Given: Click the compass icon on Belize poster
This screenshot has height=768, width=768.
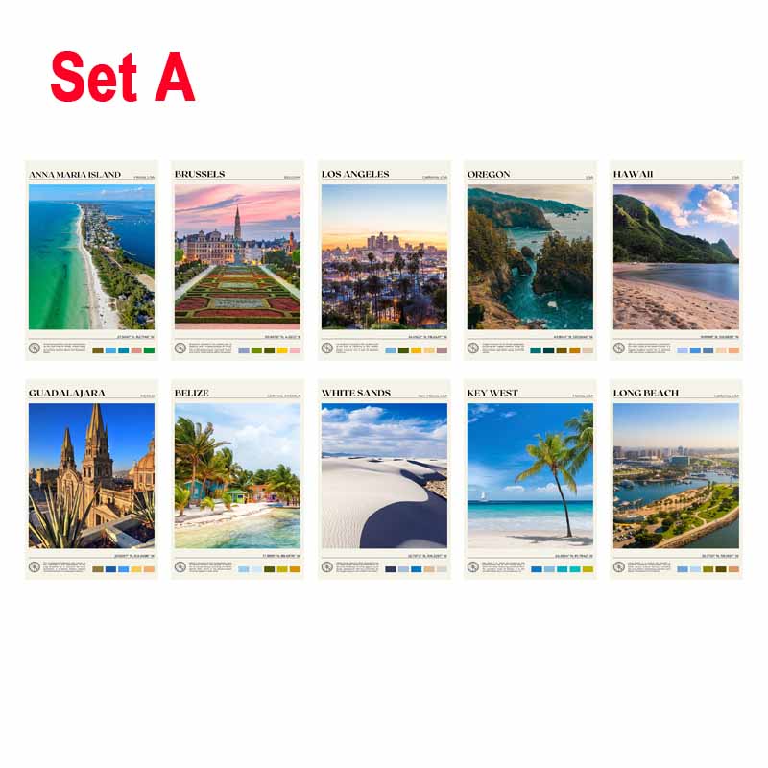Looking at the screenshot, I should [x=180, y=567].
